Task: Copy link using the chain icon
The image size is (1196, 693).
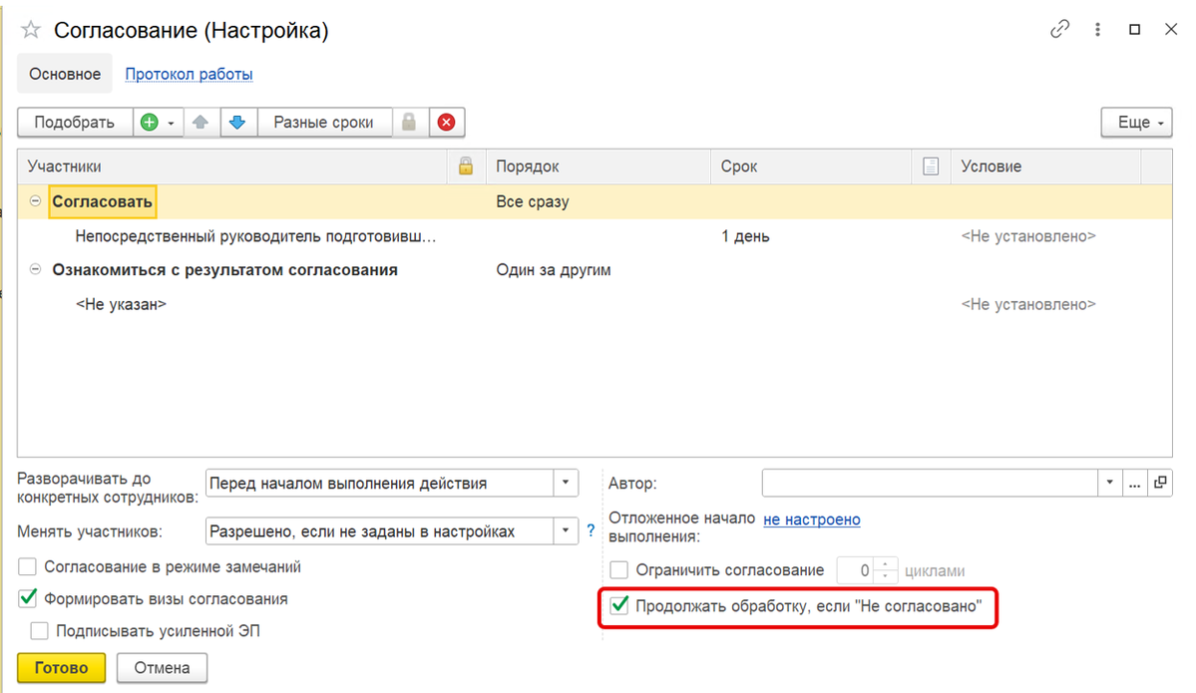Action: click(x=1059, y=30)
